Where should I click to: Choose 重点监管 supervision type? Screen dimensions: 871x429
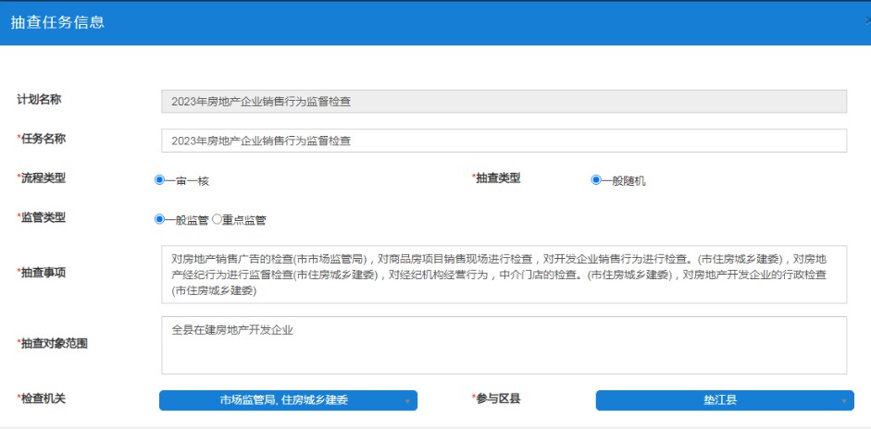click(217, 219)
